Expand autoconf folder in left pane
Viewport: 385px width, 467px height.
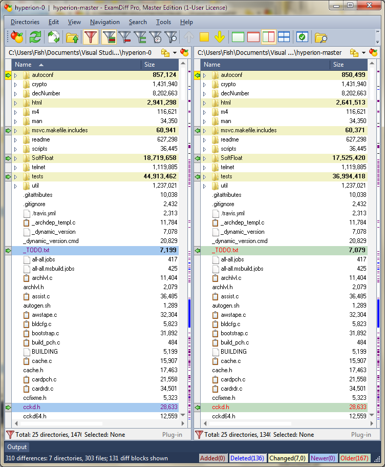click(15, 75)
